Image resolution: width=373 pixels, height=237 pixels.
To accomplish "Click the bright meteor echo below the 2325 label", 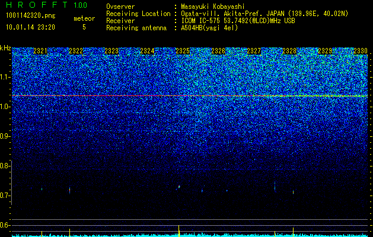I will click(179, 187).
